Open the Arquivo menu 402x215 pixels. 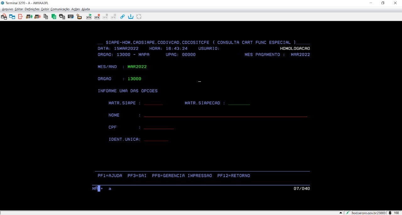pos(8,9)
